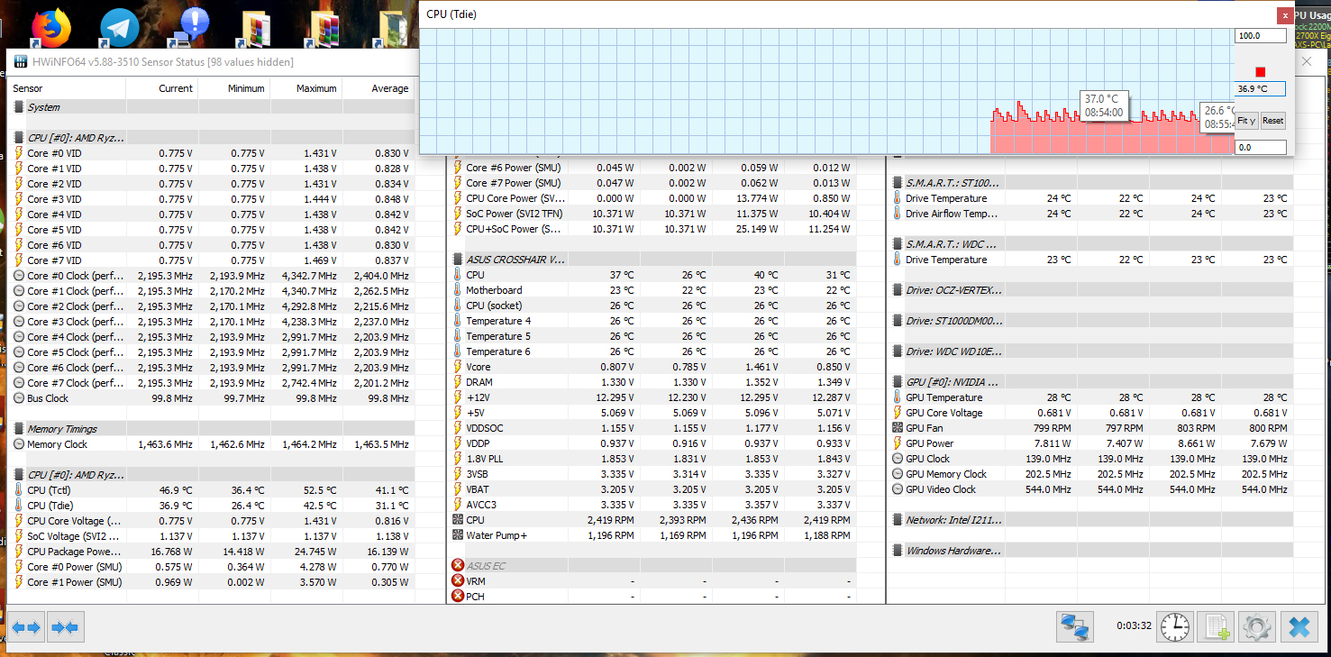Click the thermometer icon beside CPU (Tctl)
Image resolution: width=1331 pixels, height=657 pixels.
pos(19,490)
